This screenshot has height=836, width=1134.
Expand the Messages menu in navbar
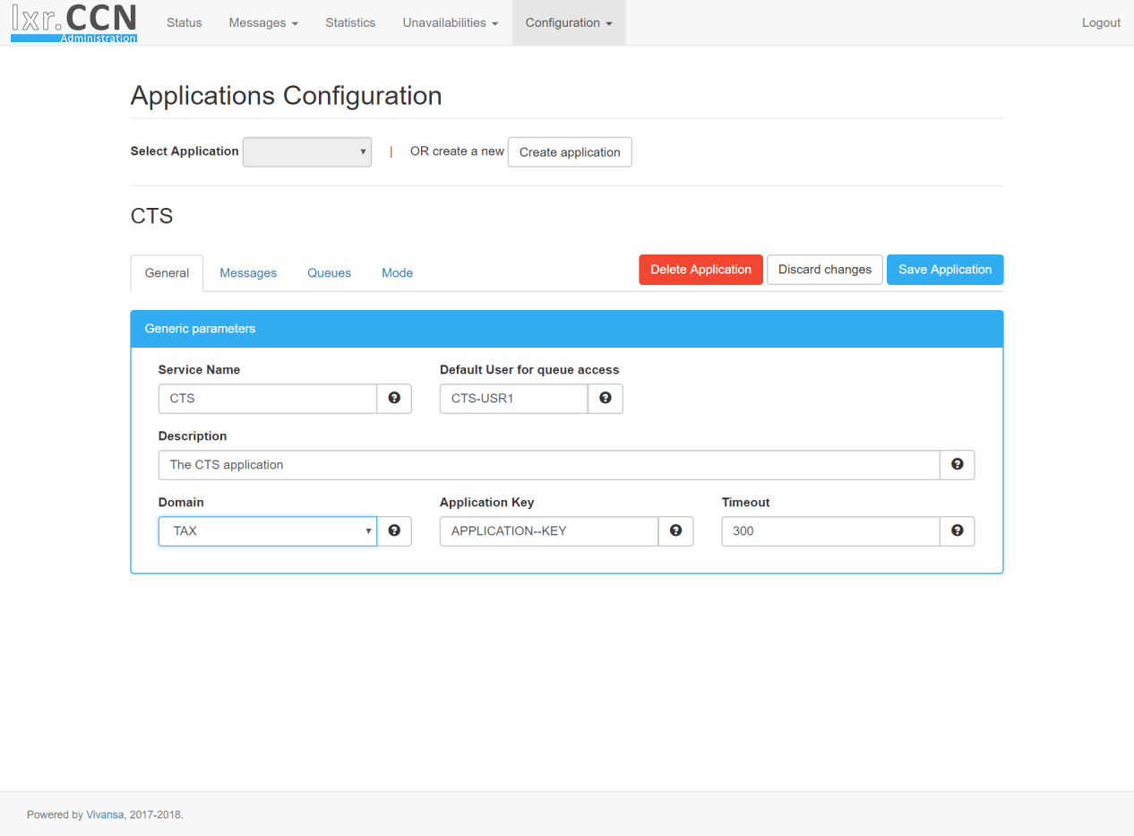click(263, 22)
